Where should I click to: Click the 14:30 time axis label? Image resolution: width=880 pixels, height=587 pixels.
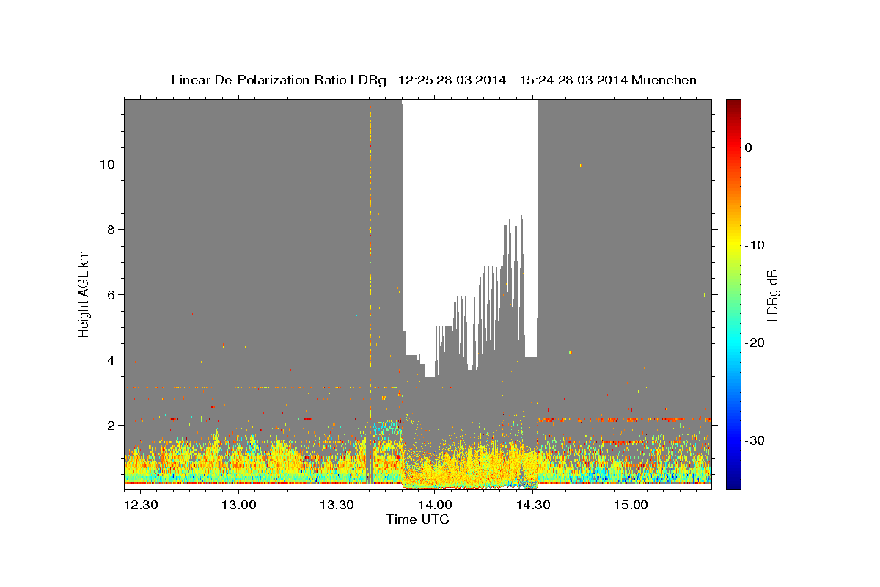[532, 505]
